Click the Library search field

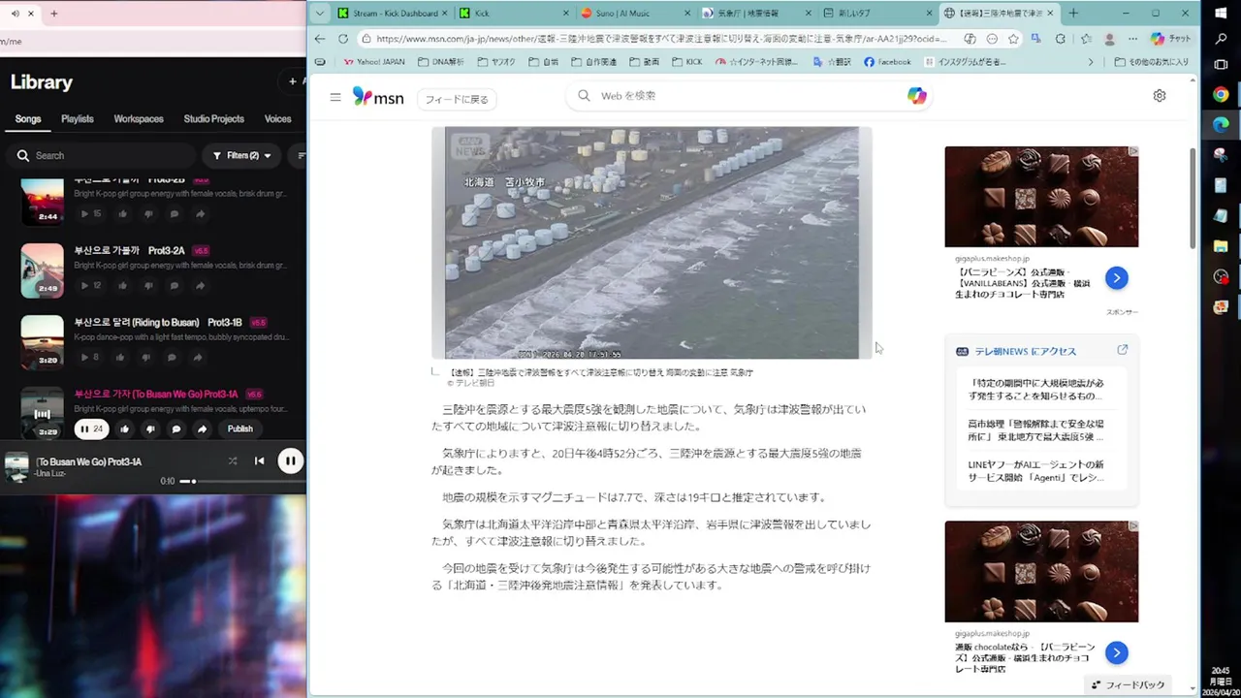point(100,155)
